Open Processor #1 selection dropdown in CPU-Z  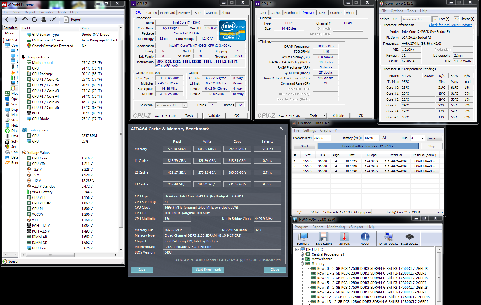(172, 105)
